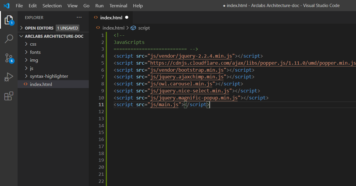Open the Search view in activity bar
The width and height of the screenshot is (356, 186).
click(9, 39)
